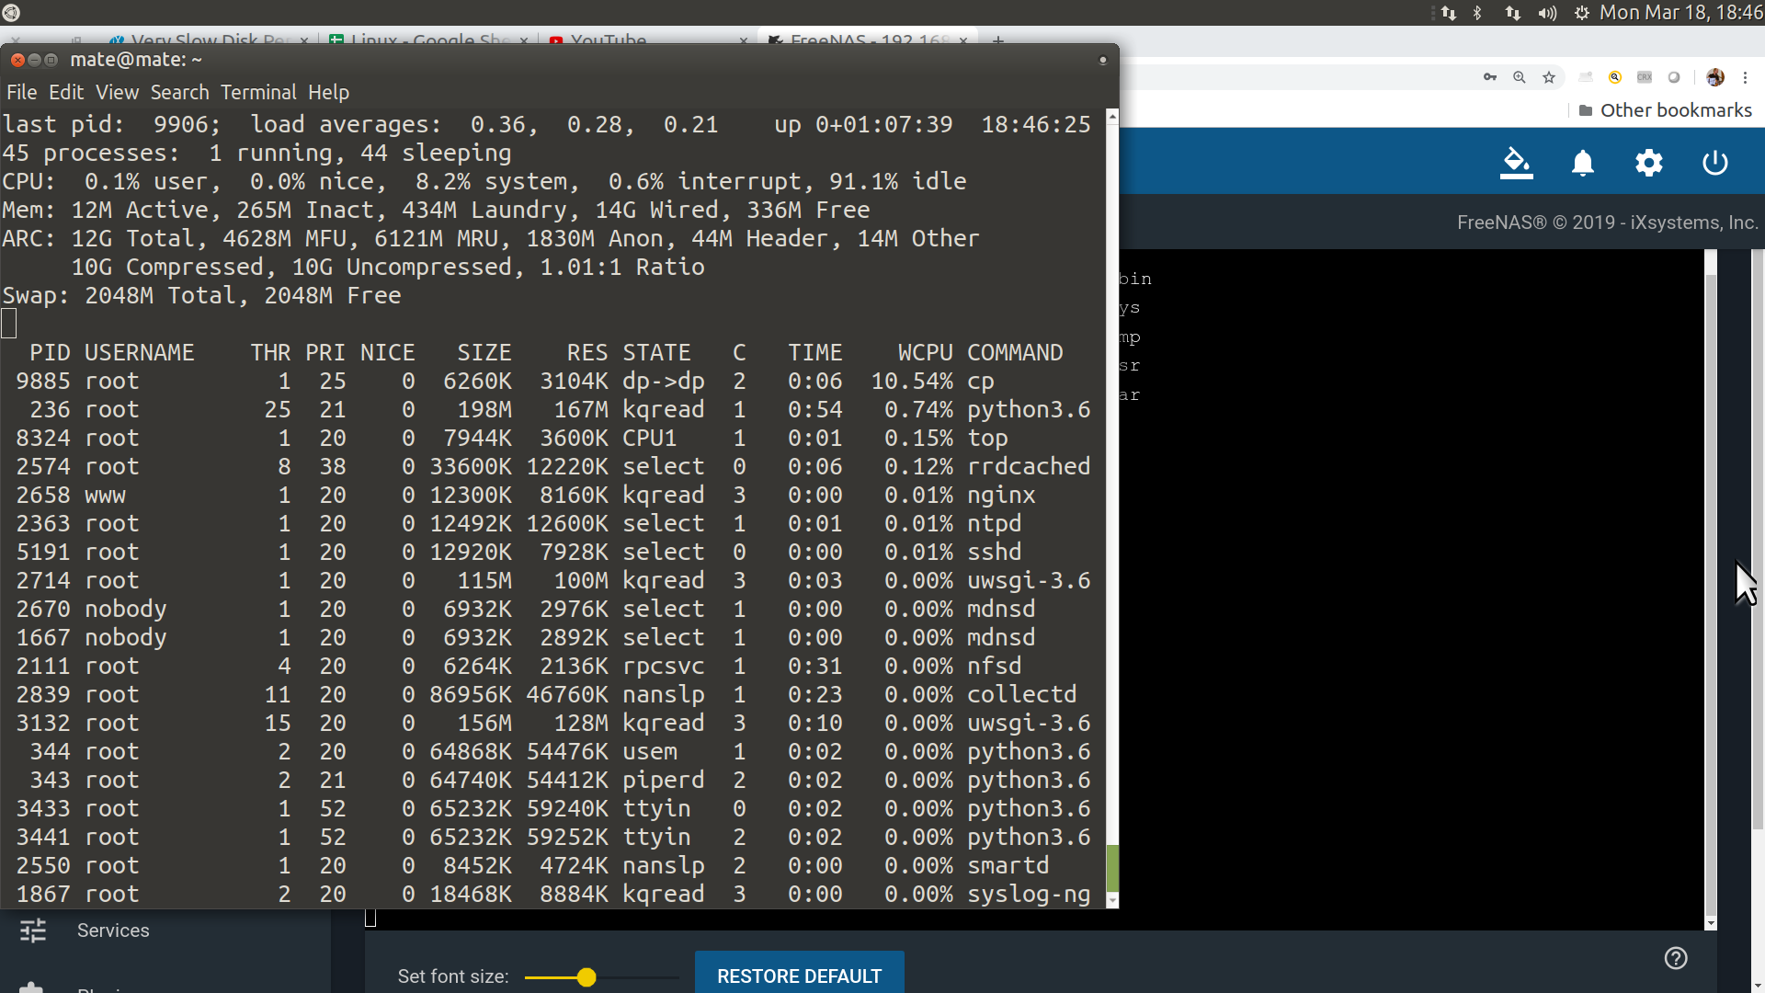Click the shell help question mark icon

(x=1675, y=959)
